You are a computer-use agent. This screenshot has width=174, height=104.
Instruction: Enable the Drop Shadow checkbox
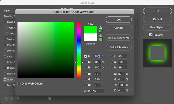5,85
